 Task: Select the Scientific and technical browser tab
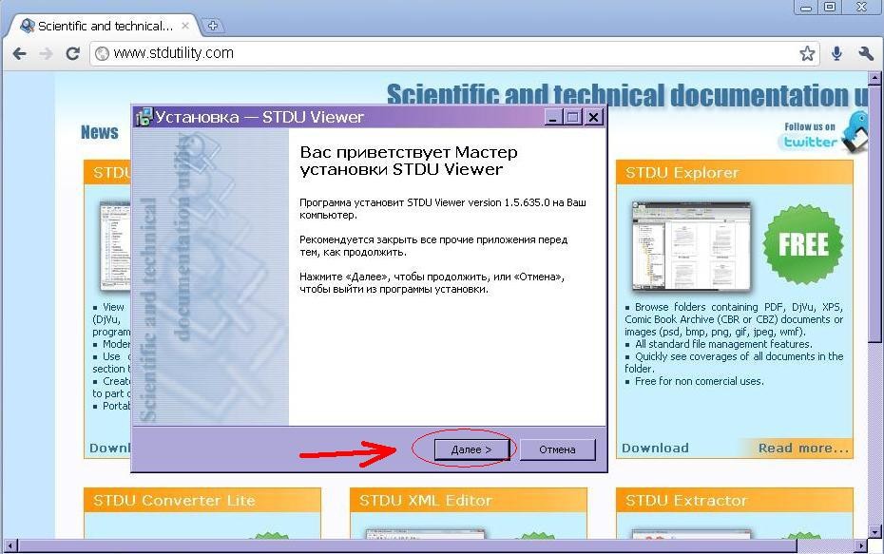pyautogui.click(x=105, y=26)
